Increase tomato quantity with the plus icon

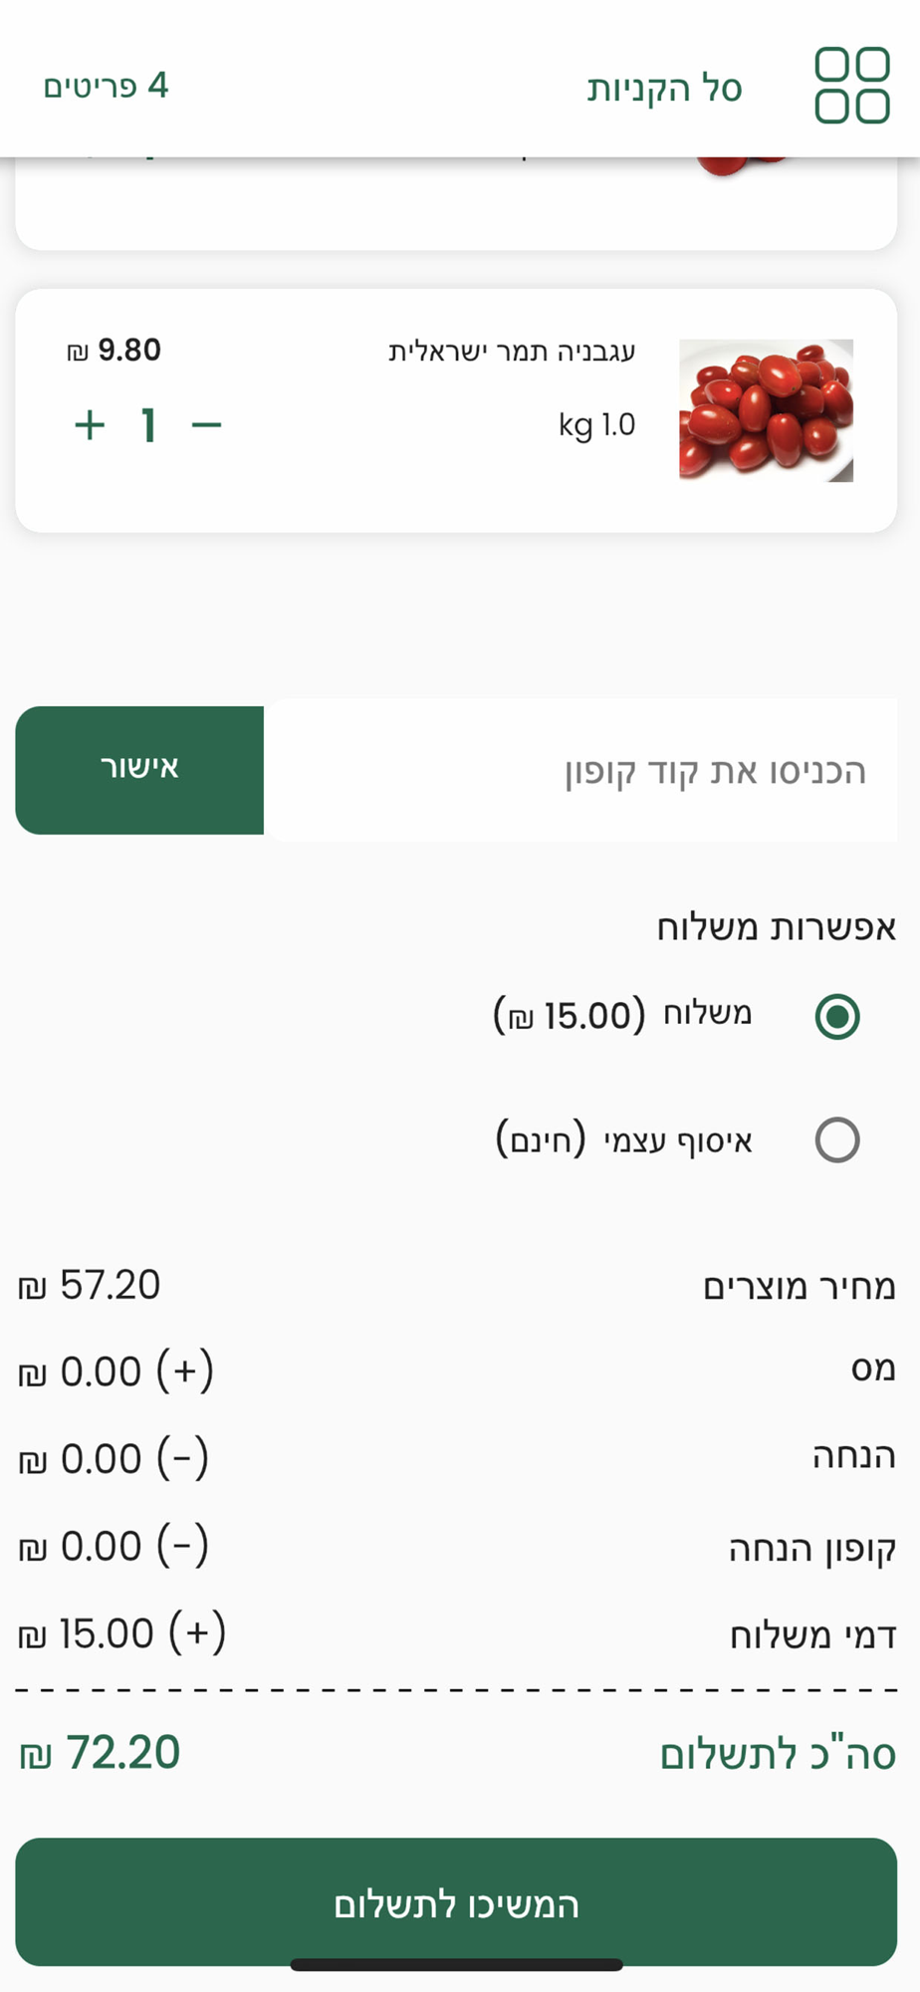pyautogui.click(x=90, y=425)
